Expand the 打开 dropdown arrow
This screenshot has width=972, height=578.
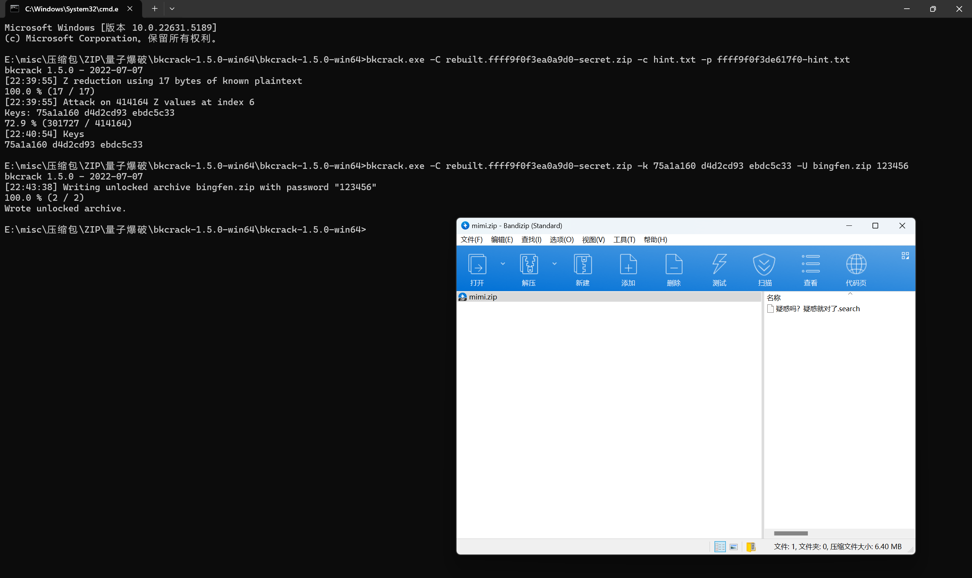[503, 264]
